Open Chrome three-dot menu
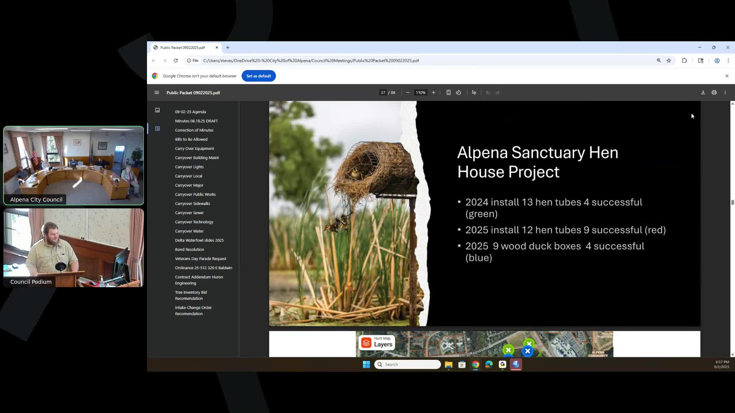 pyautogui.click(x=728, y=60)
